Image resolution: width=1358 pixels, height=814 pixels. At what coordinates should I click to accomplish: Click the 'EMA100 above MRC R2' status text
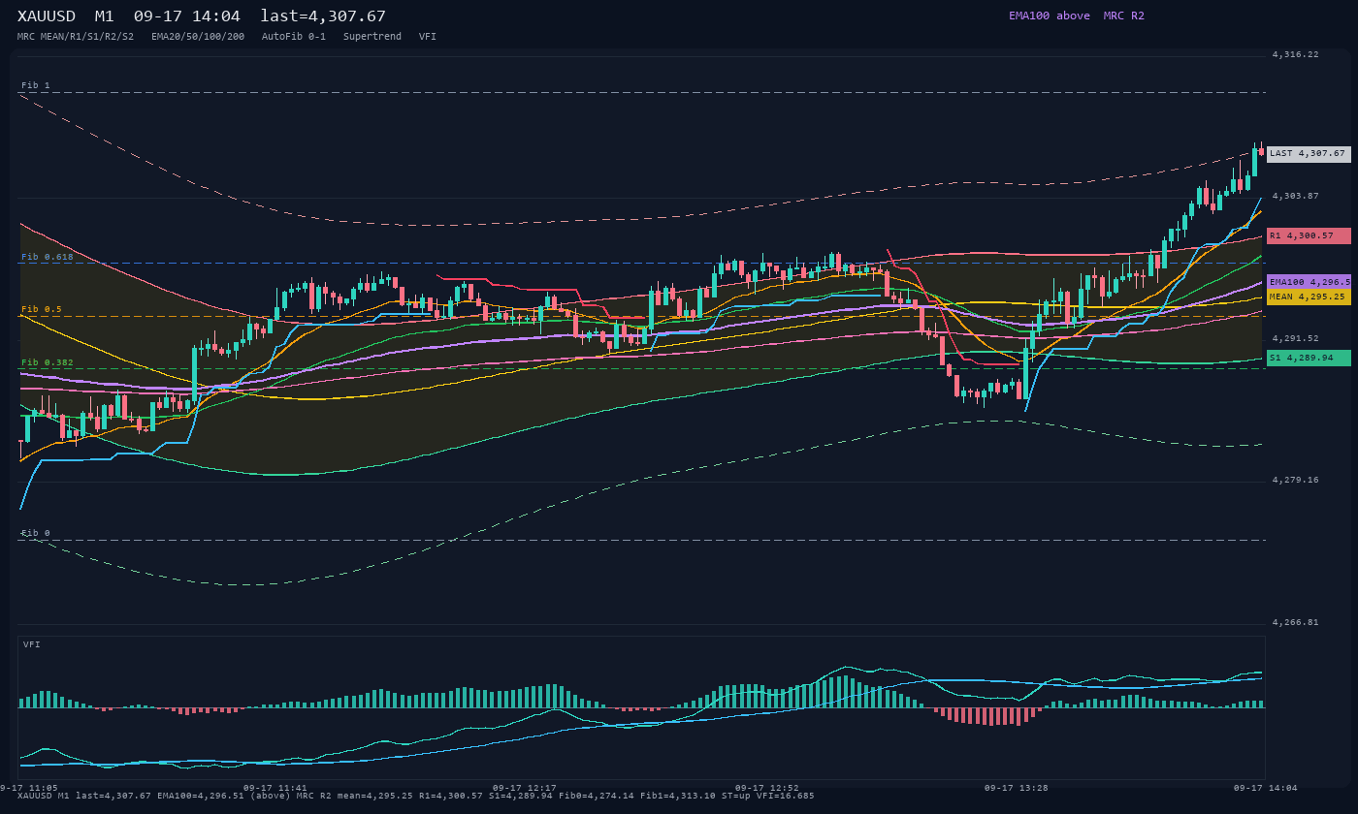(1077, 16)
